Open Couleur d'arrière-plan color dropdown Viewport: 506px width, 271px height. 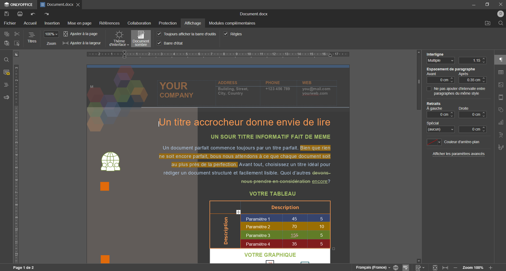434,142
